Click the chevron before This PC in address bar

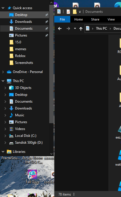[93, 29]
